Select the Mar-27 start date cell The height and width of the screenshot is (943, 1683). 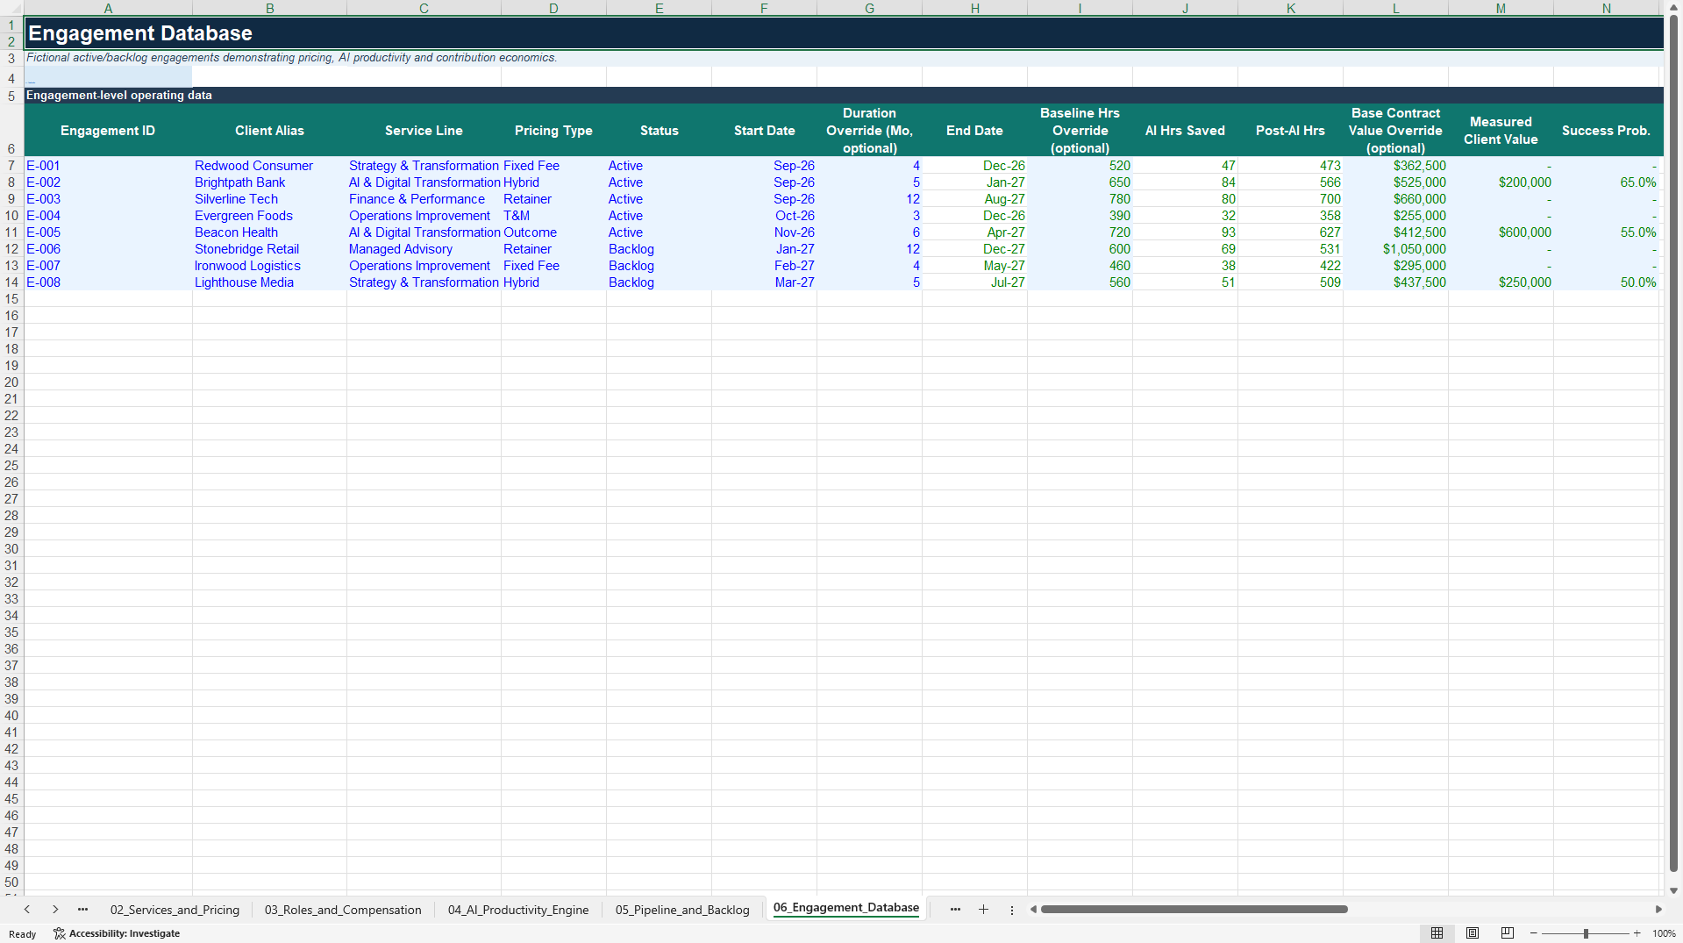764,282
